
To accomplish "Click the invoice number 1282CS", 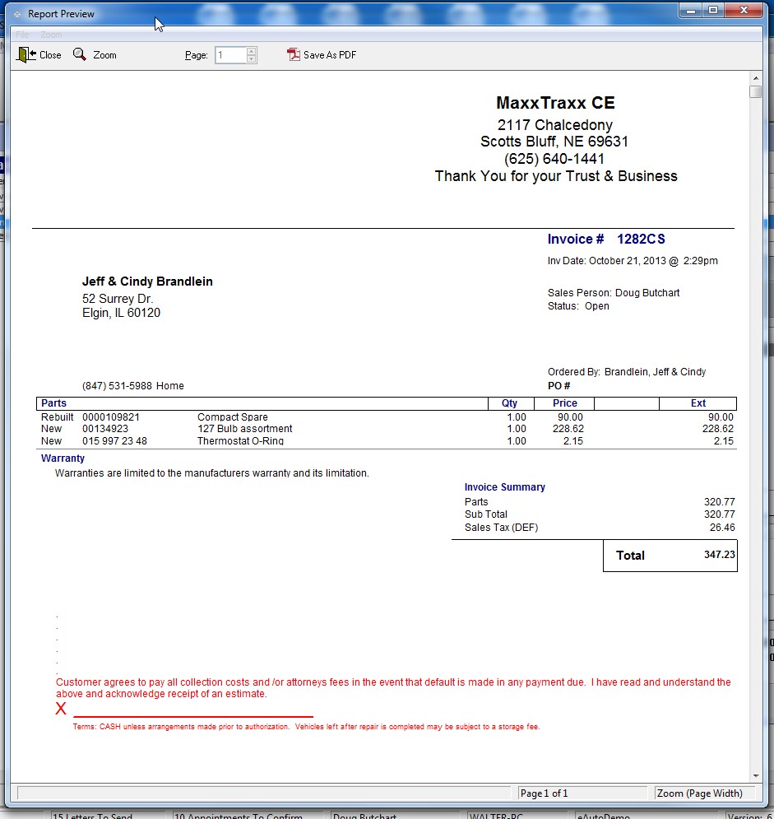I will tap(641, 240).
